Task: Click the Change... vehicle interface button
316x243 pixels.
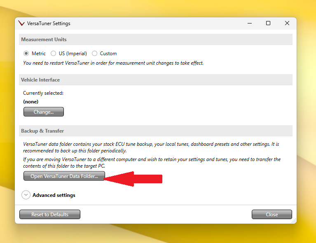Action: click(44, 112)
